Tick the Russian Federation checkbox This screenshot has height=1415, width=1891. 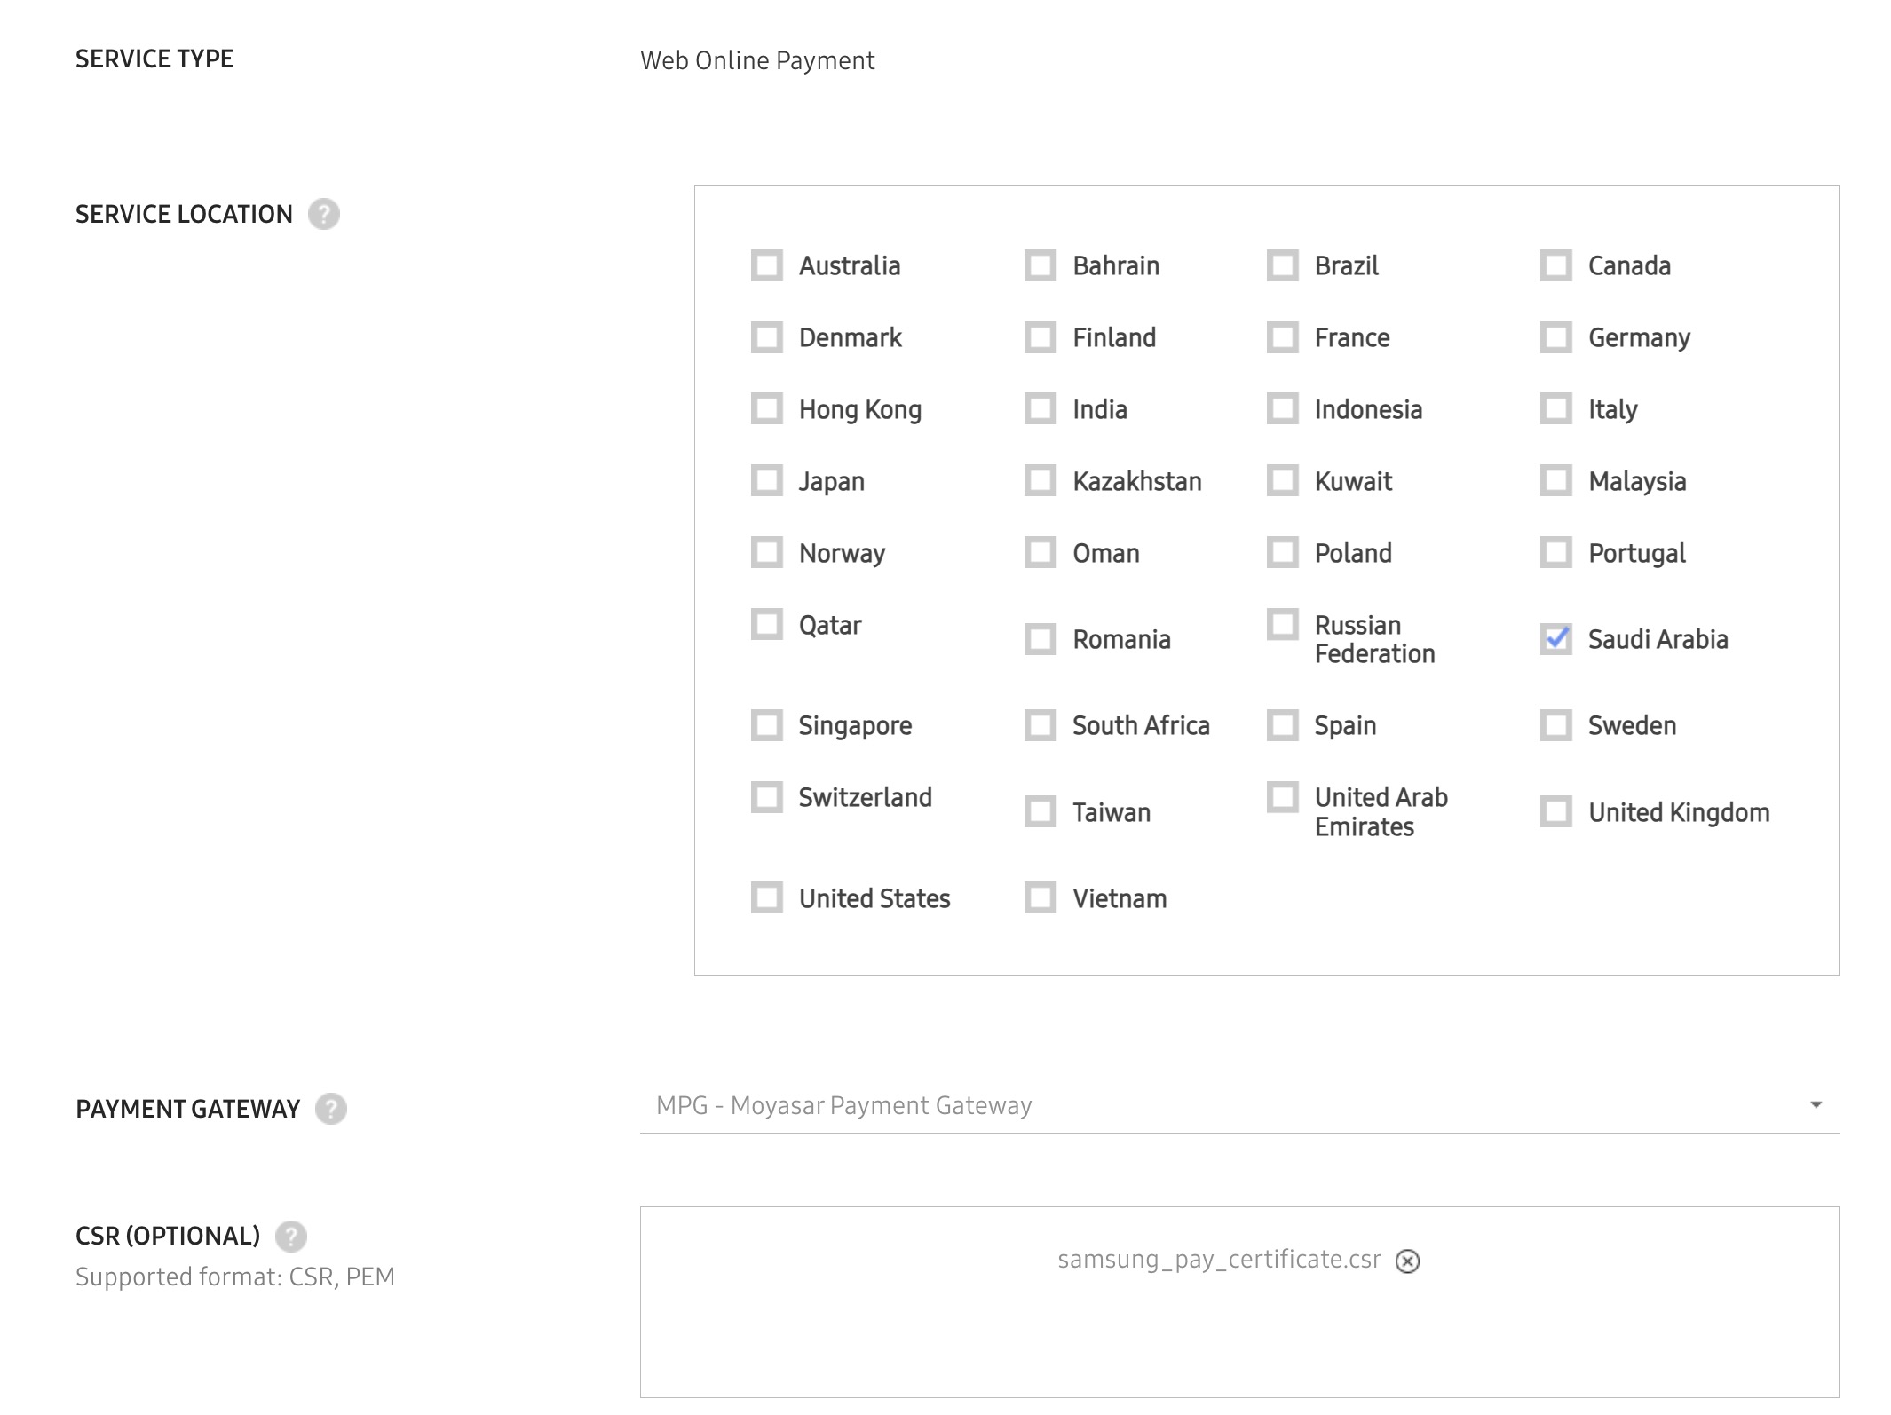(x=1282, y=625)
